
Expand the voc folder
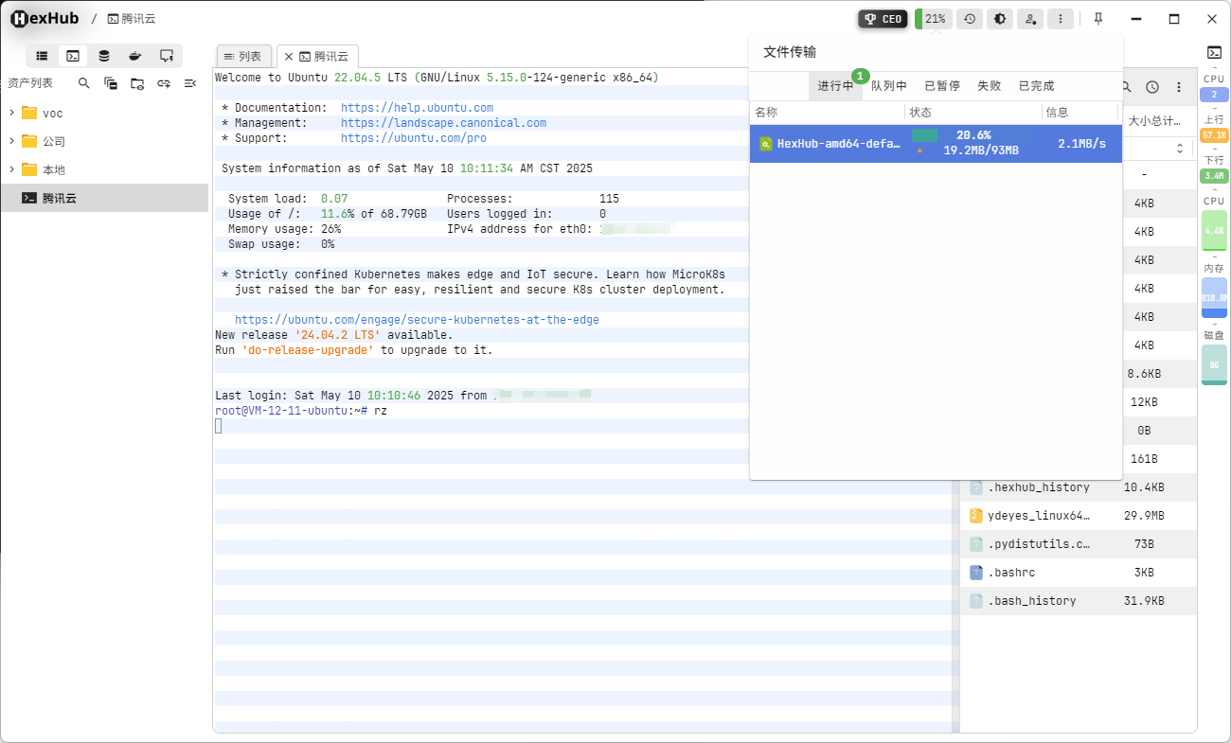11,113
